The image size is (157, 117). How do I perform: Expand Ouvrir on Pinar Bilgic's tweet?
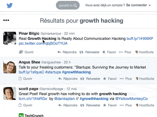point(26,52)
